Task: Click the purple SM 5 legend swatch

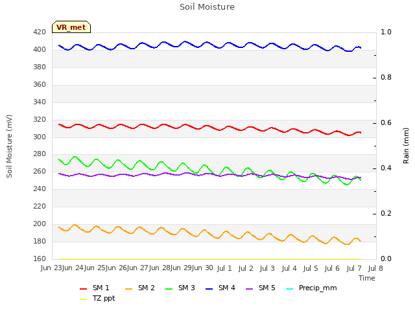Action: (250, 289)
